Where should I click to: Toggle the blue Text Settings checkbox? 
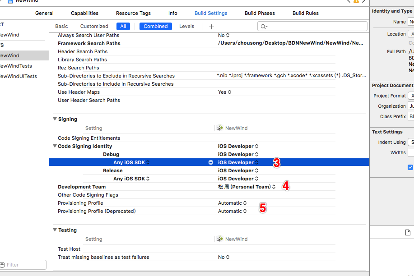410,167
